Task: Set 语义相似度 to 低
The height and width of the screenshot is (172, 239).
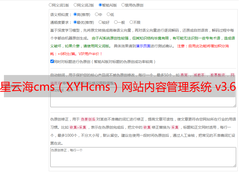Action: tap(108, 14)
